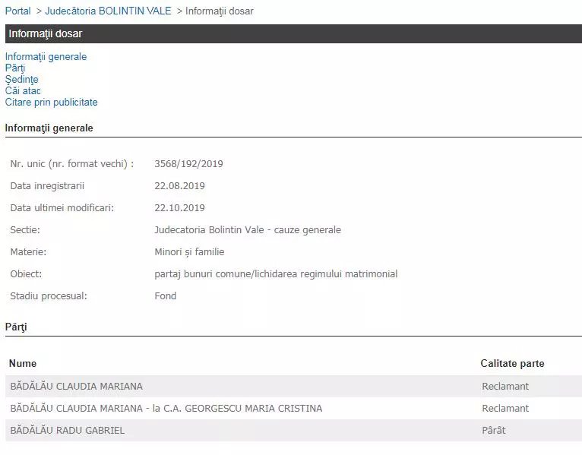Click the Judecatoria Bolintin Vale - cauze generale value

(248, 230)
